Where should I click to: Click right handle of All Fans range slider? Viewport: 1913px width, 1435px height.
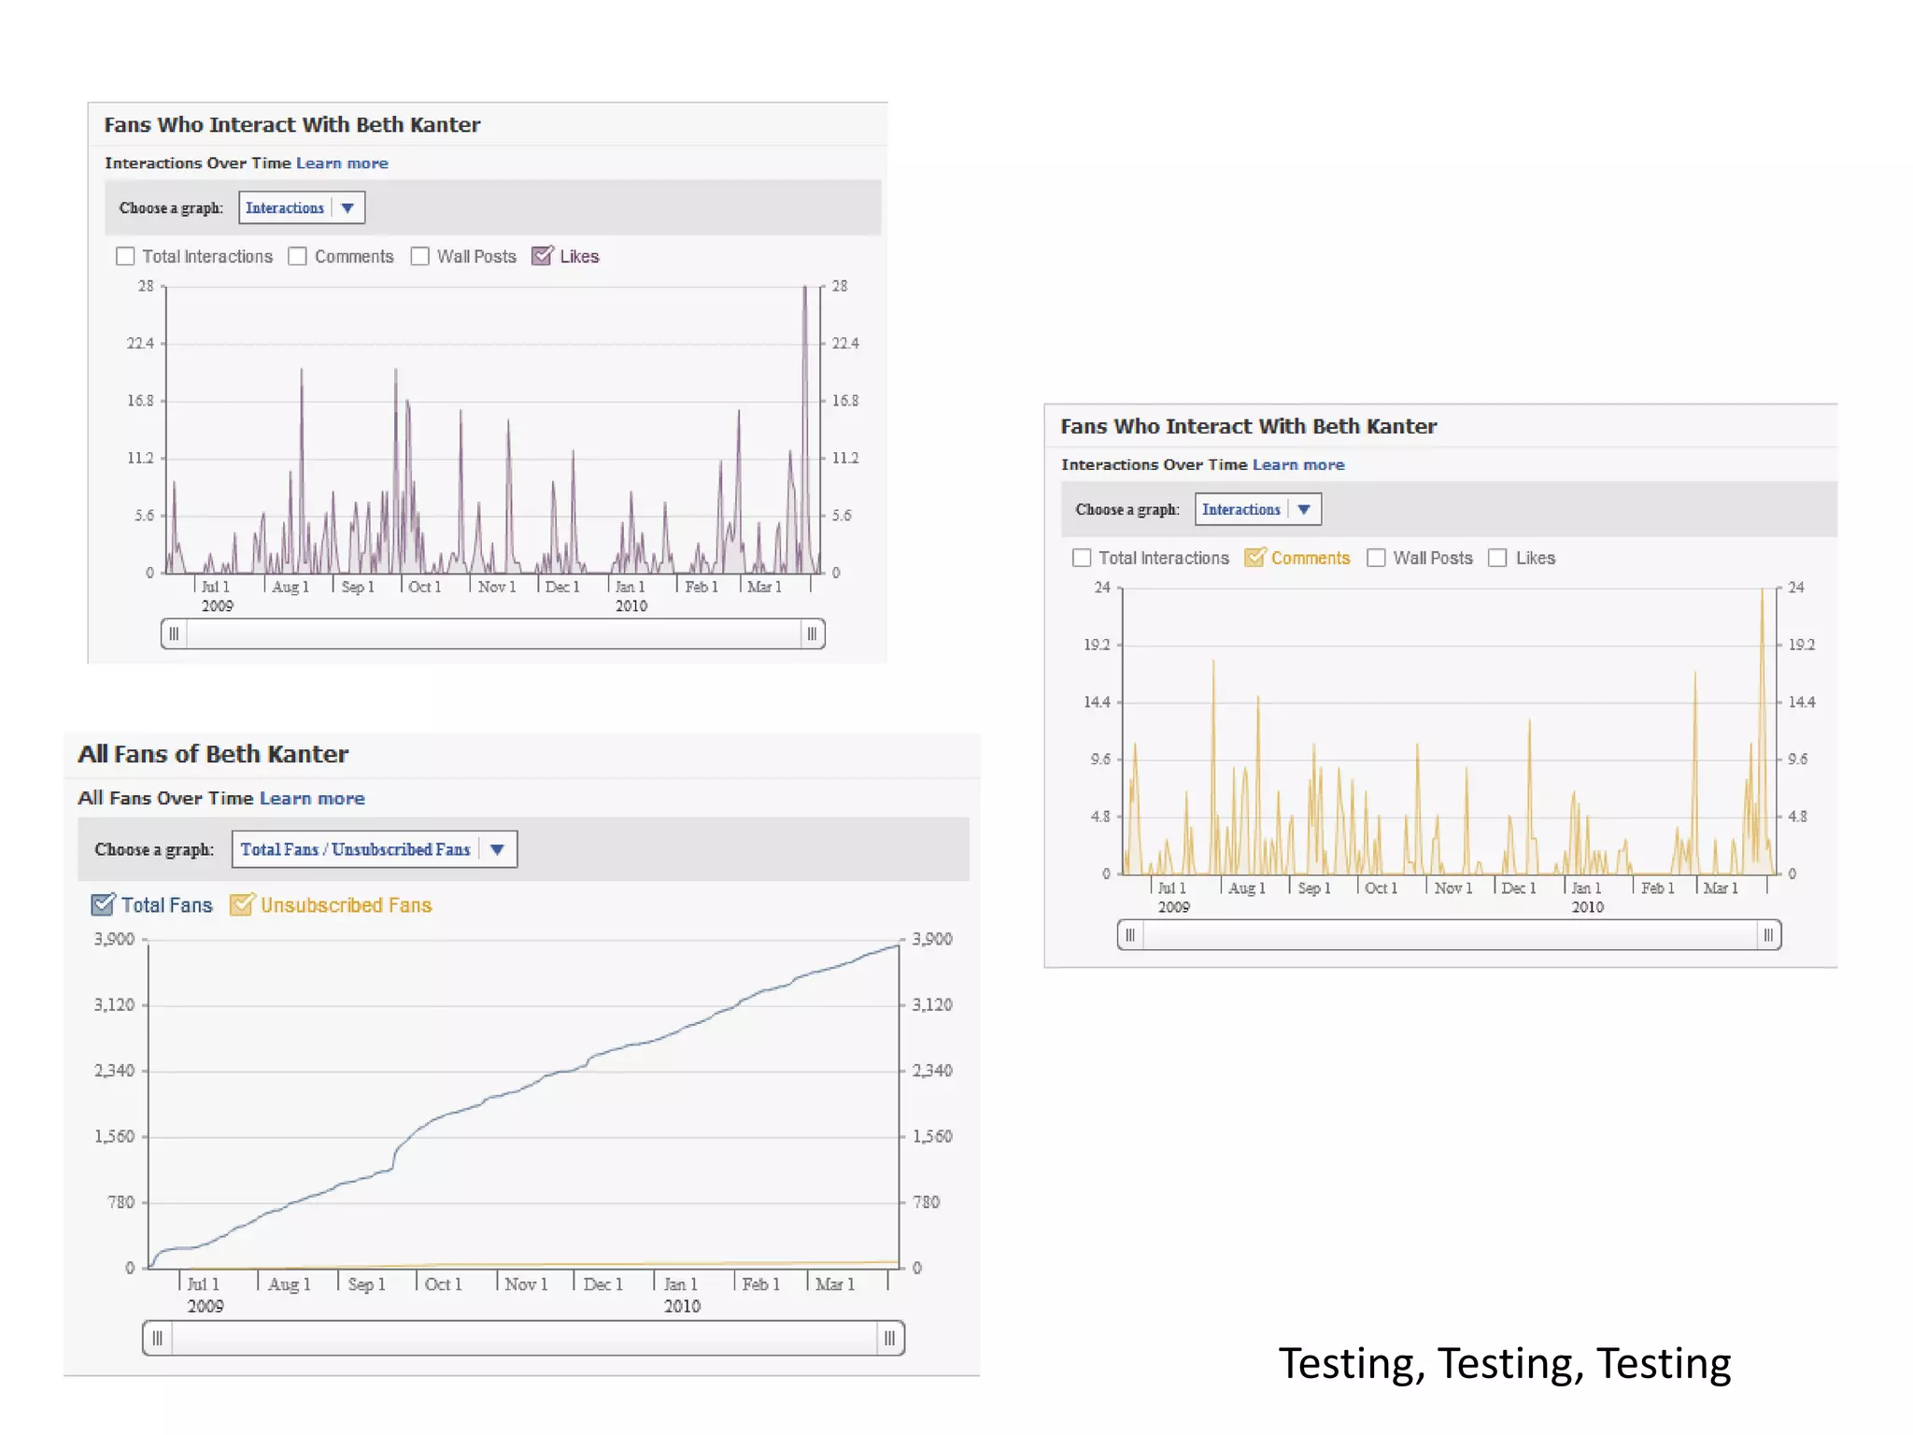coord(889,1338)
